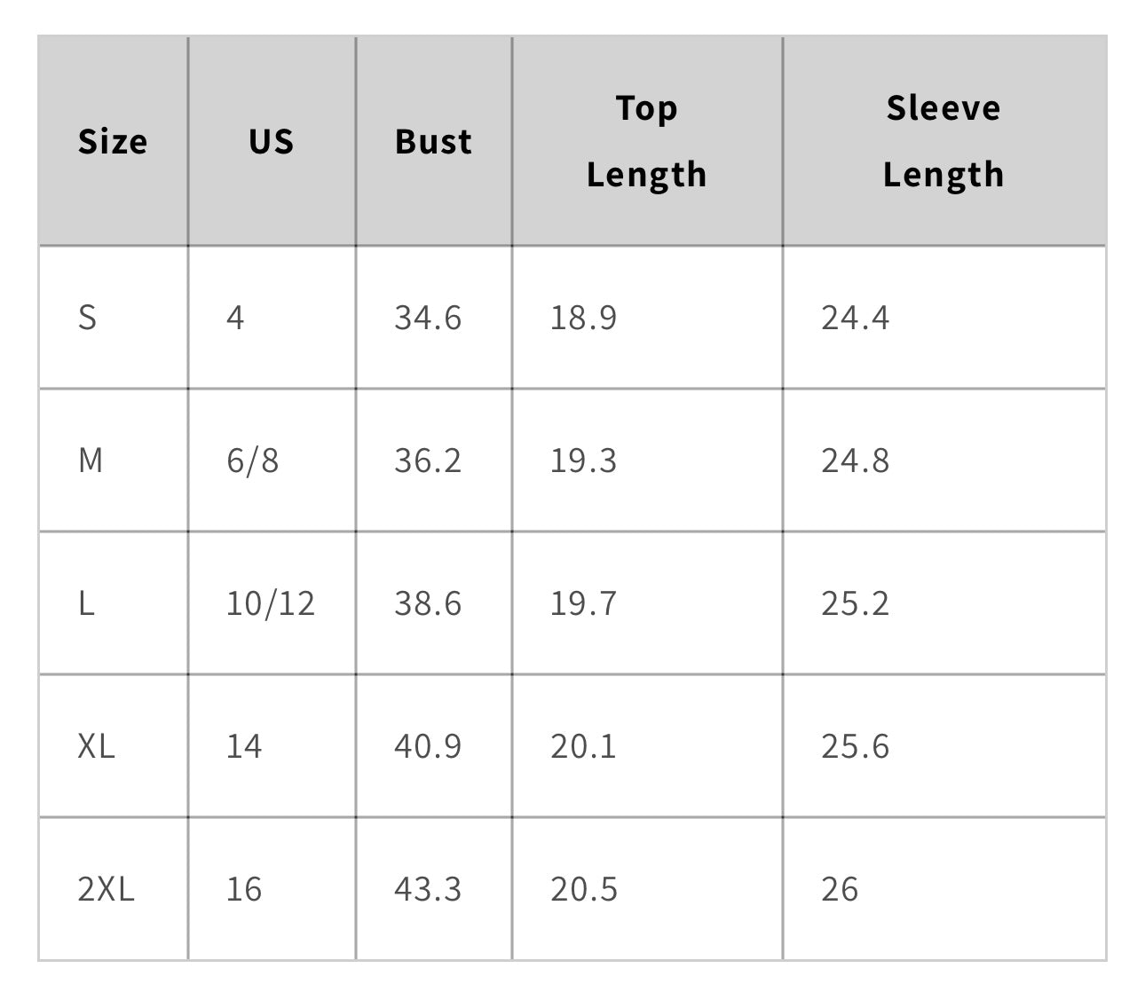Select the US size 16 cell
Viewport: 1145px width, 1000px height.
point(243,889)
